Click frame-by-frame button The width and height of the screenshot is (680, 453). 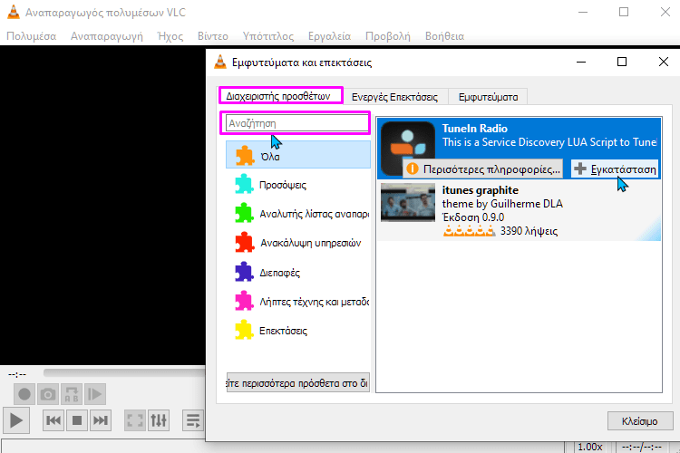(94, 394)
